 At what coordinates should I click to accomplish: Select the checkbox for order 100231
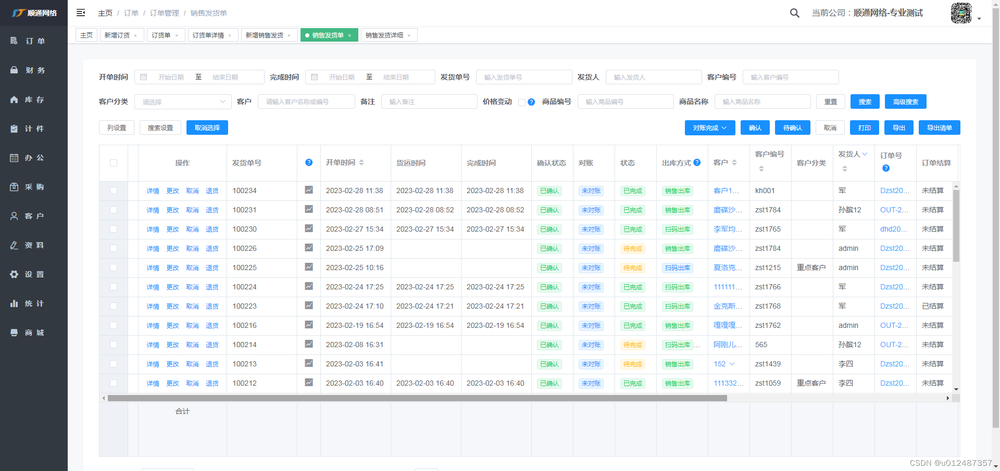(x=114, y=210)
